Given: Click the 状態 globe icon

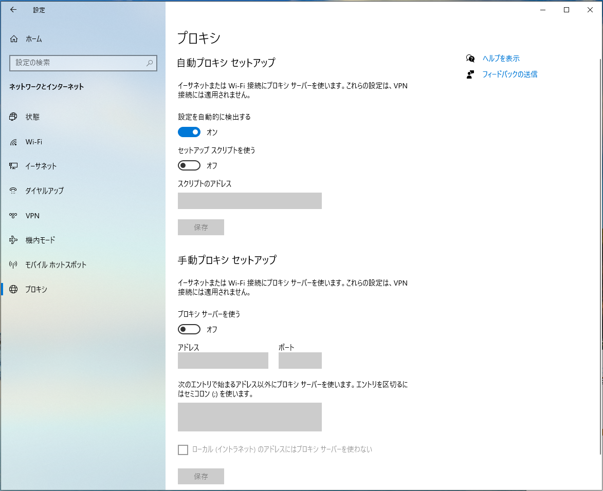Looking at the screenshot, I should [13, 117].
